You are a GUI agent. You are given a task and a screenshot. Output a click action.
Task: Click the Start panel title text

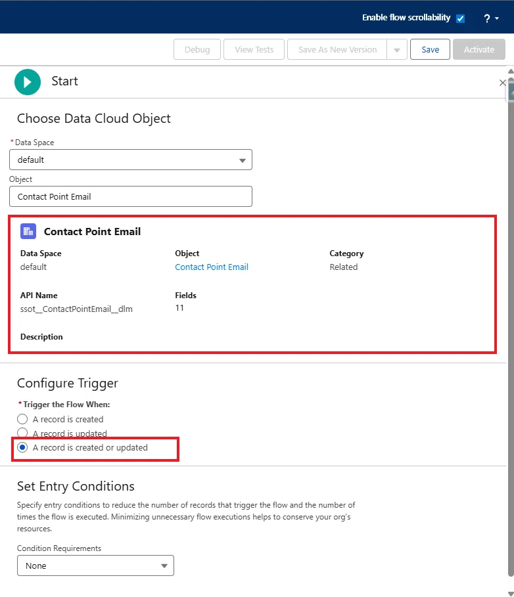[65, 81]
